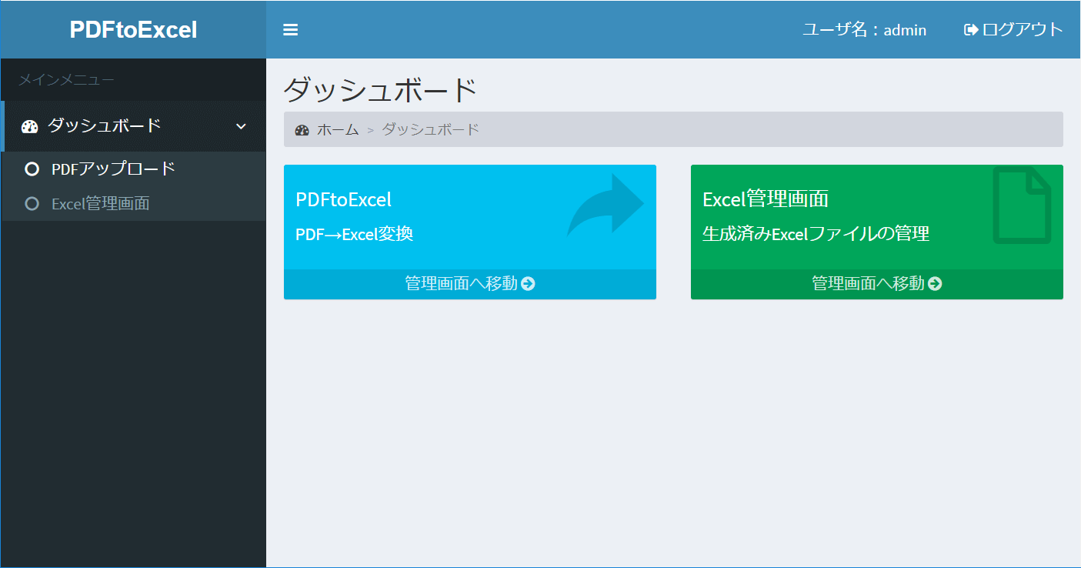Click the home icon in the breadcrumb bar
This screenshot has height=568, width=1081.
(302, 129)
